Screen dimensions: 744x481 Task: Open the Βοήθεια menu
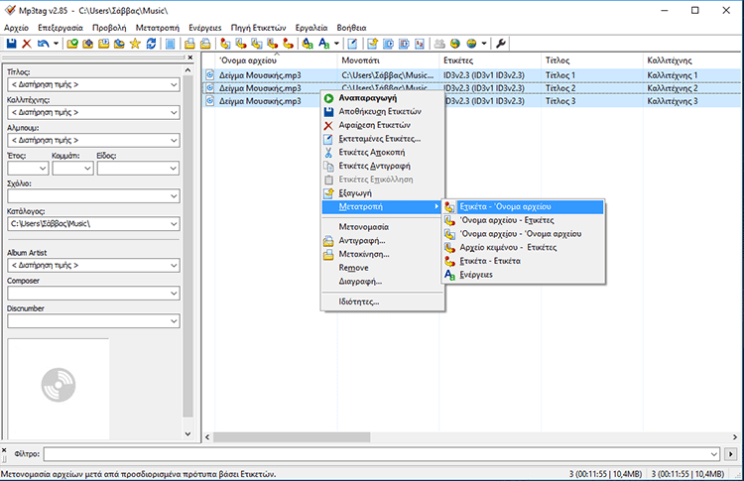point(351,28)
